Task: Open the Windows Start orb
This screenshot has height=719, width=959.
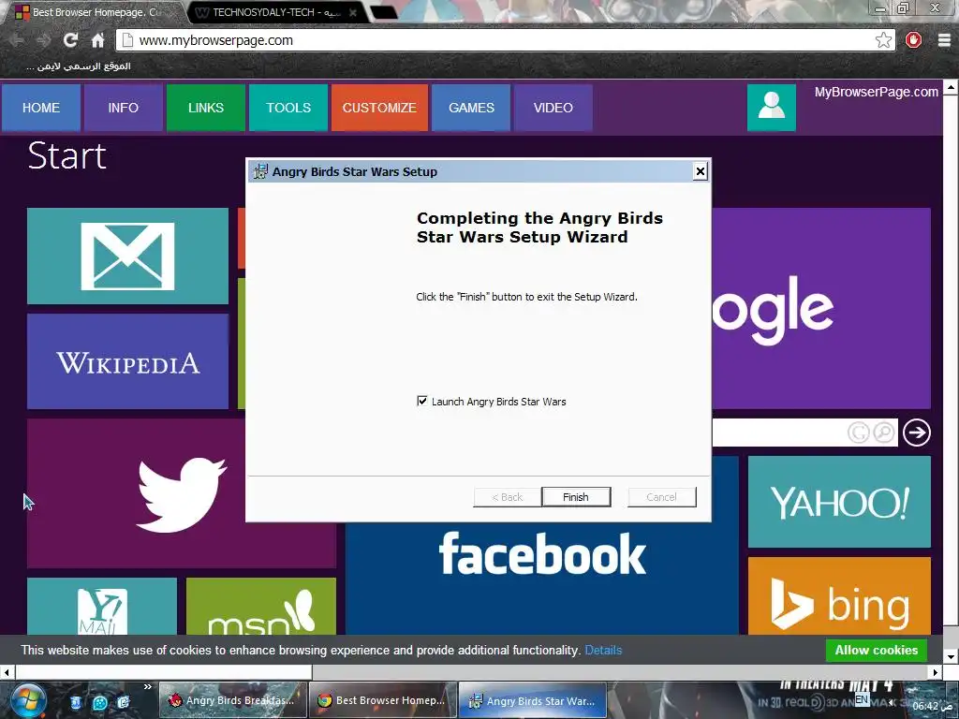Action: (27, 700)
